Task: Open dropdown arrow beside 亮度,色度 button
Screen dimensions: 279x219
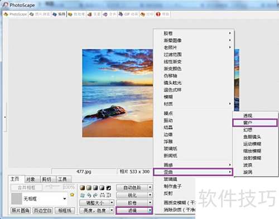Action: coord(112,210)
